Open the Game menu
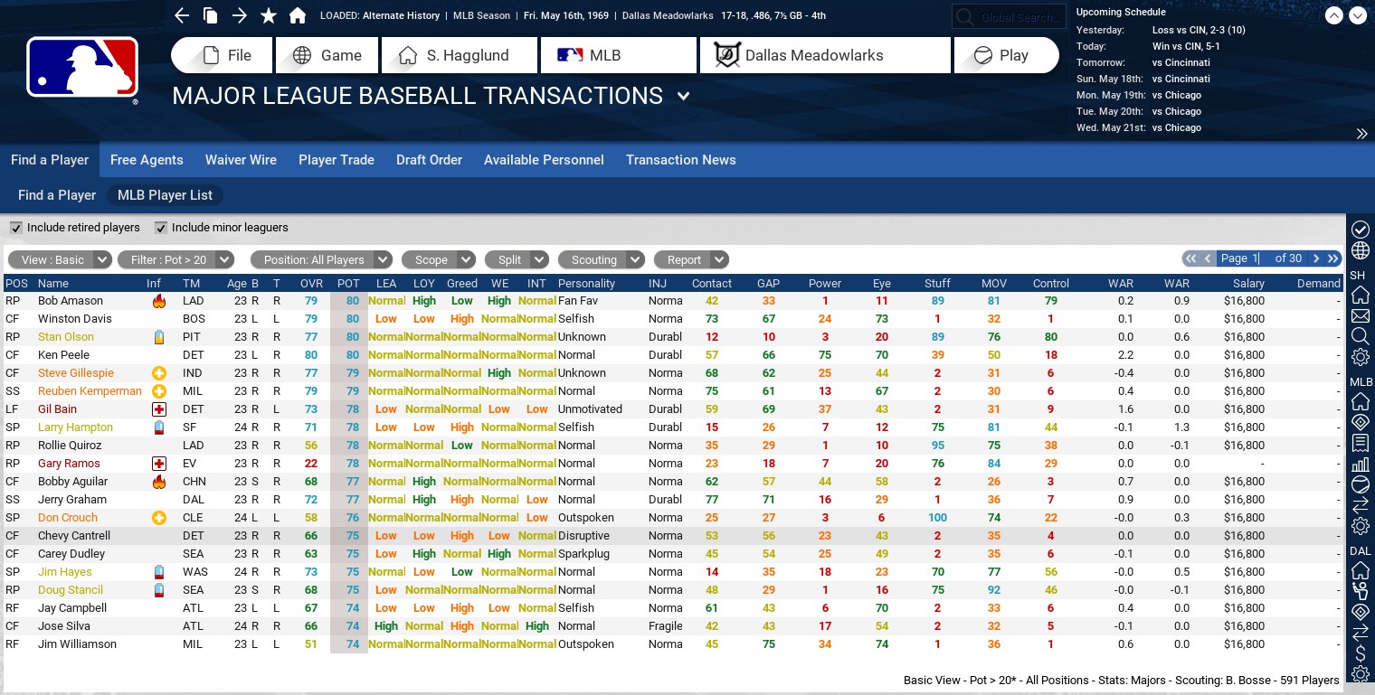This screenshot has height=695, width=1375. coord(327,55)
